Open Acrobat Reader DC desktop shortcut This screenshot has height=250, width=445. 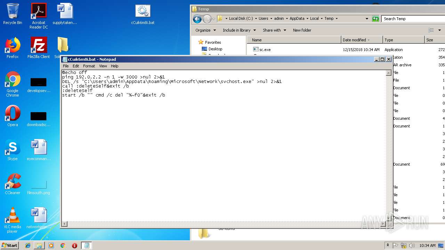[39, 16]
